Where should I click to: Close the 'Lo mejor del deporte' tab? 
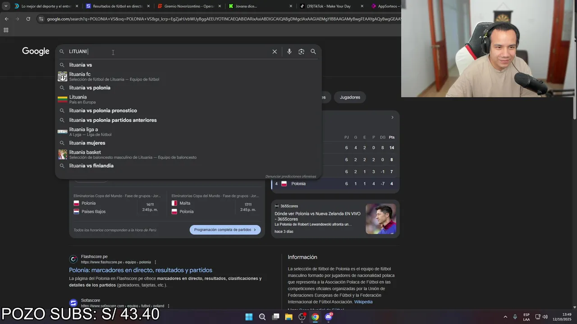(77, 6)
